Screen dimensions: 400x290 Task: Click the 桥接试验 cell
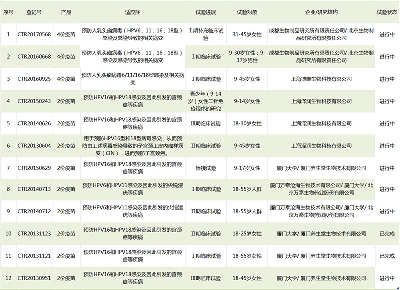point(206,168)
